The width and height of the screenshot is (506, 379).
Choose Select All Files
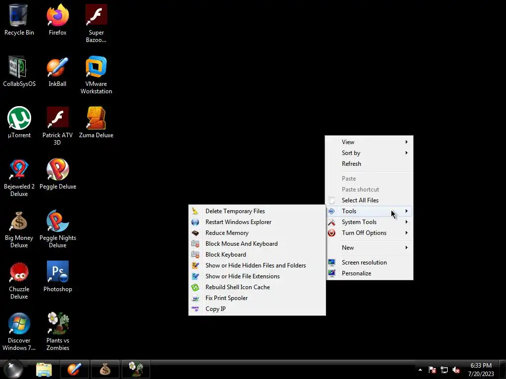[369, 200]
